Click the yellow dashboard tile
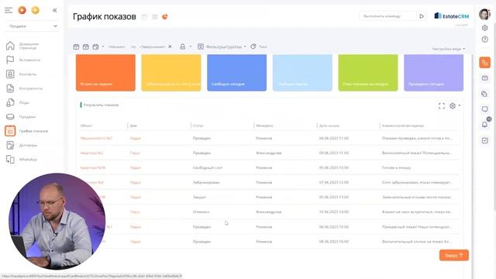The image size is (496, 279). pos(171,73)
